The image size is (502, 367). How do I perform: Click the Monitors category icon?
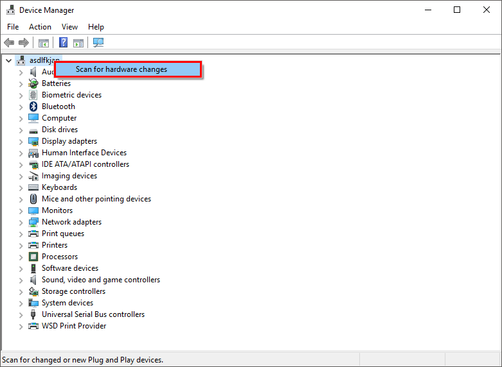pos(33,210)
